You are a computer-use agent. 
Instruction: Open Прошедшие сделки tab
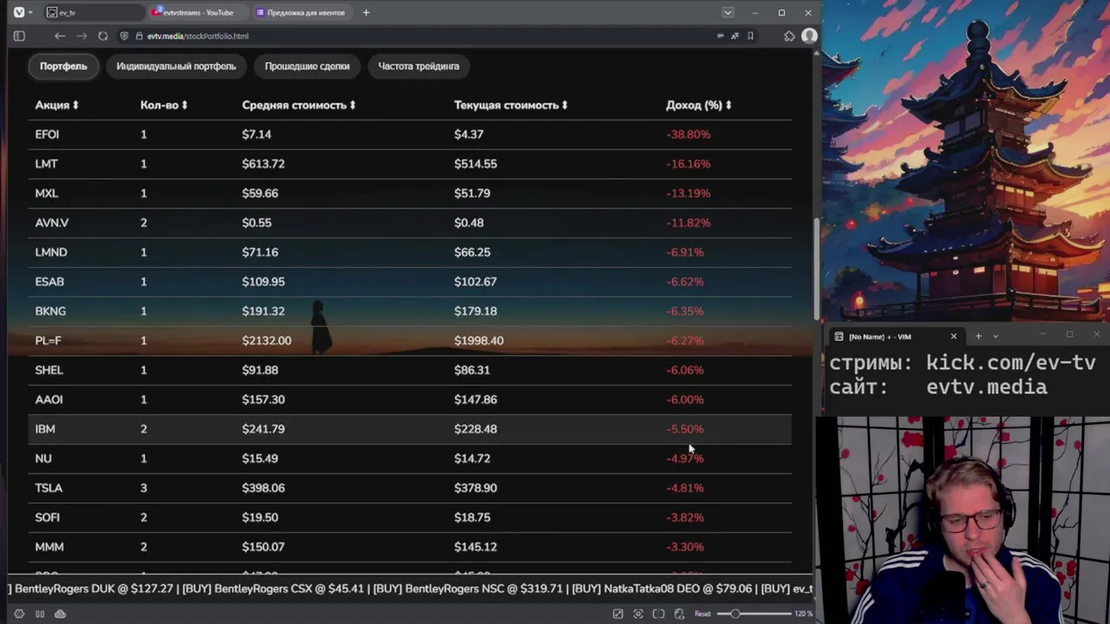pos(307,66)
